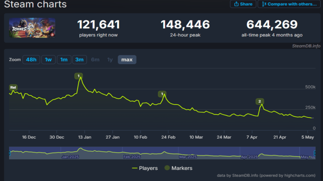The height and width of the screenshot is (181, 323).
Task: Click the right navigator range handle
Action: point(314,153)
